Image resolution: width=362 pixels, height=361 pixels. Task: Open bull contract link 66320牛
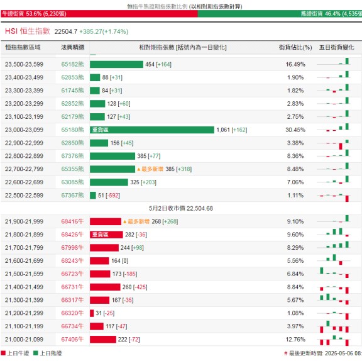(x=72, y=313)
